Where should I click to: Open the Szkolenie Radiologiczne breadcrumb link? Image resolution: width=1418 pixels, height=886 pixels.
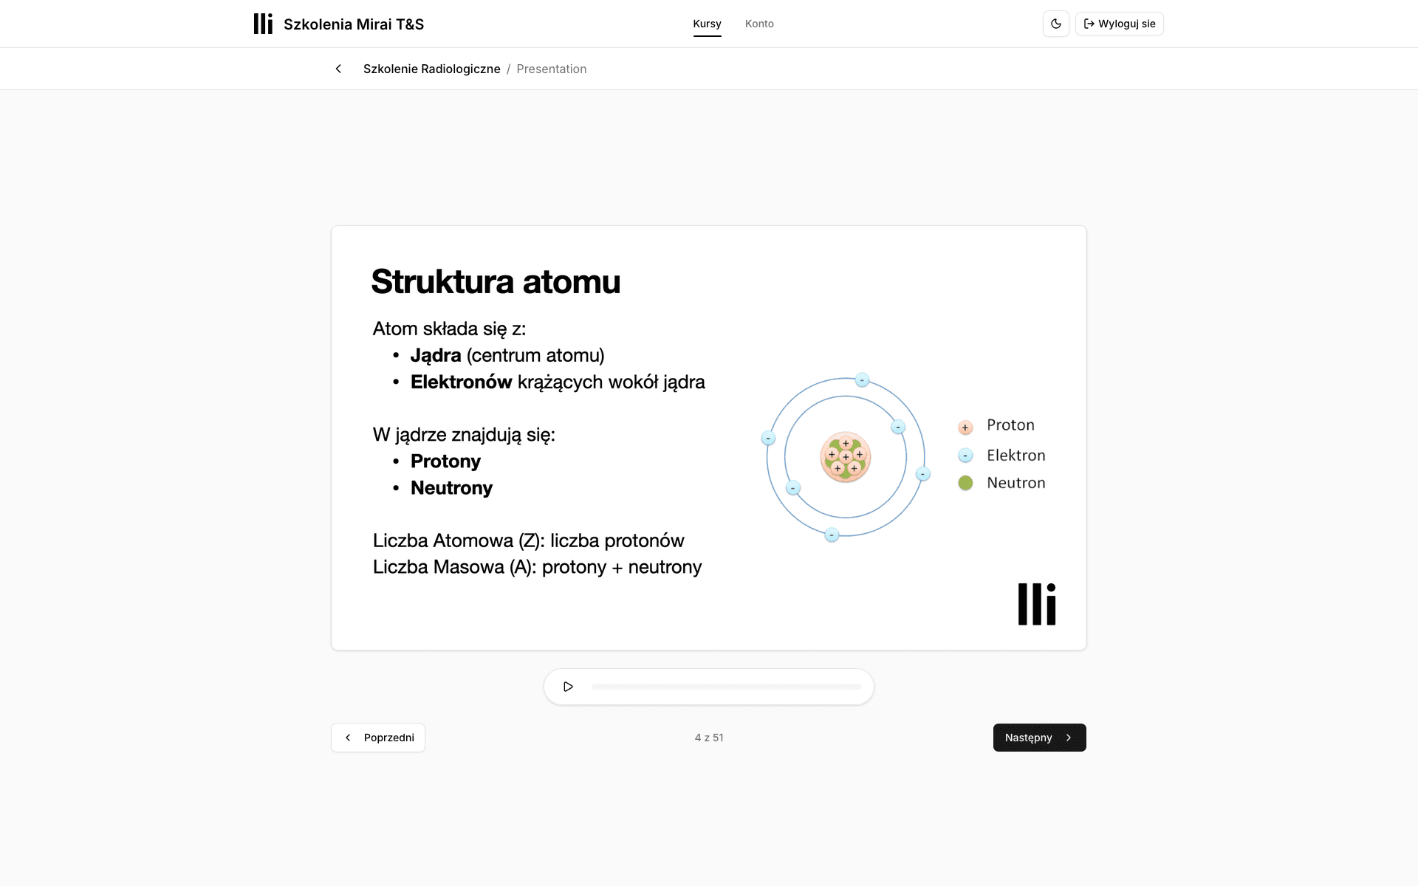(x=431, y=69)
